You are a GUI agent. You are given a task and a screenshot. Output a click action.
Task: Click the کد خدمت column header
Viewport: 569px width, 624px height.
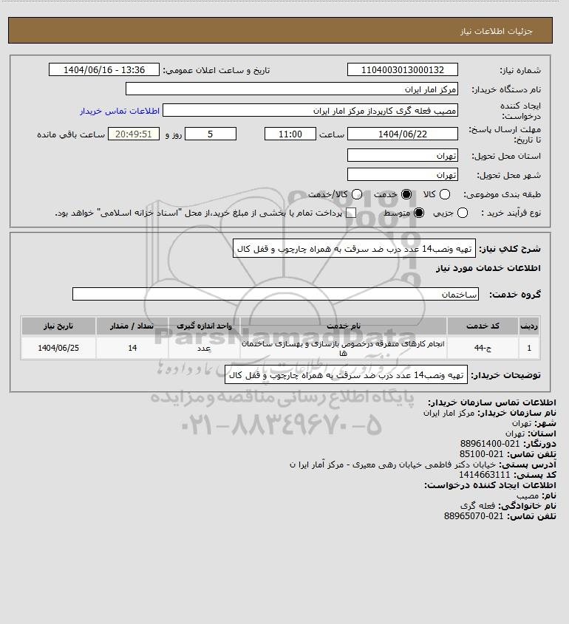[x=483, y=326]
